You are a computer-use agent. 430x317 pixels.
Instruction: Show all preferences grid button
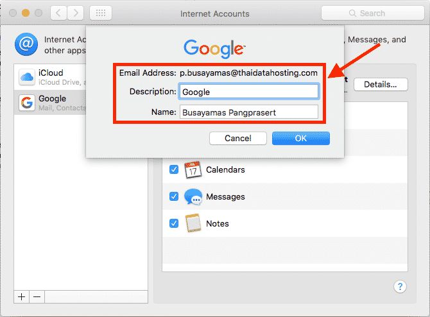coord(101,13)
